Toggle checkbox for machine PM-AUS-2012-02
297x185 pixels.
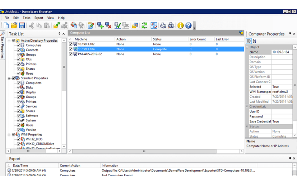[x=71, y=54]
